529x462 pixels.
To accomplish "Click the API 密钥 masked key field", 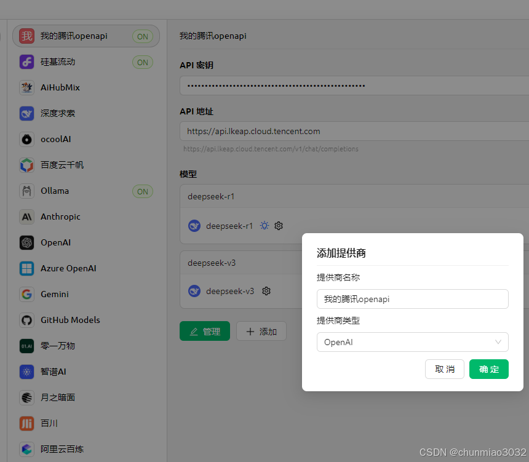I will coord(354,86).
